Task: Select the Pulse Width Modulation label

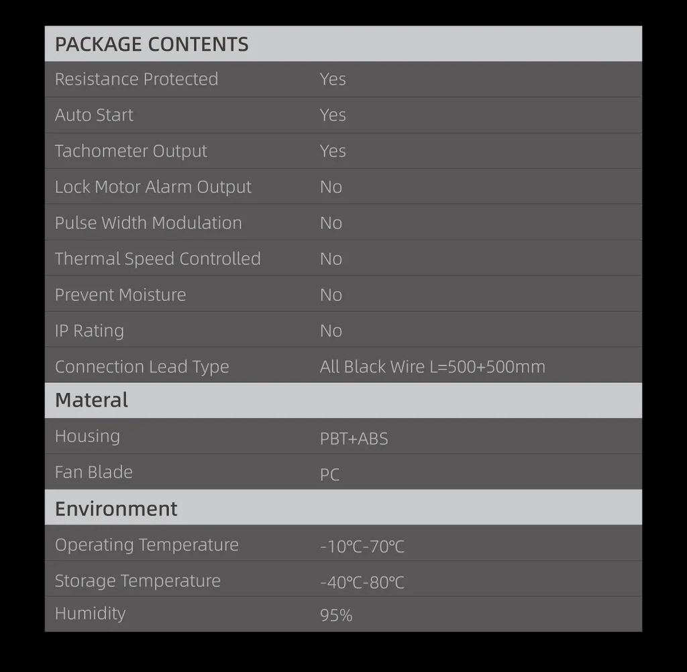Action: 148,223
